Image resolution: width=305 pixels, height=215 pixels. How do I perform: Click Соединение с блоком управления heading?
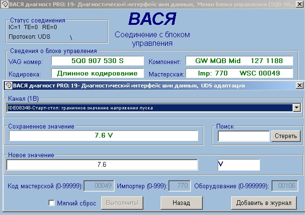click(x=152, y=39)
